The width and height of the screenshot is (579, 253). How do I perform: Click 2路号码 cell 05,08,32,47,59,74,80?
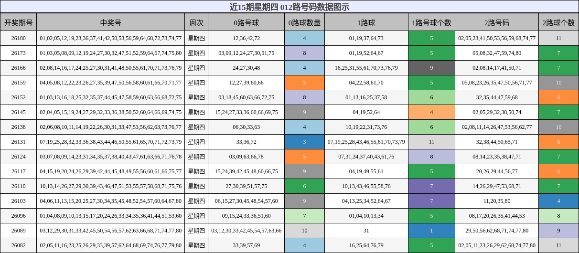pyautogui.click(x=497, y=53)
